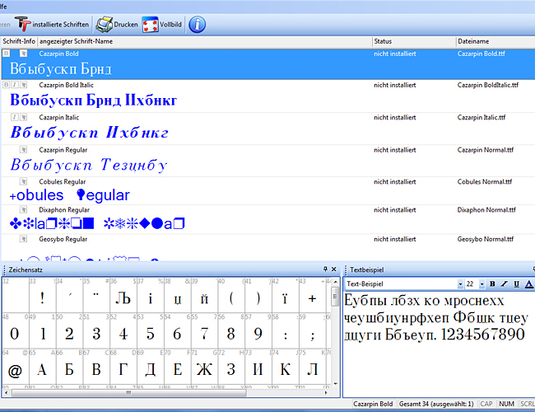Open the font size 22 dropdown

coord(481,283)
